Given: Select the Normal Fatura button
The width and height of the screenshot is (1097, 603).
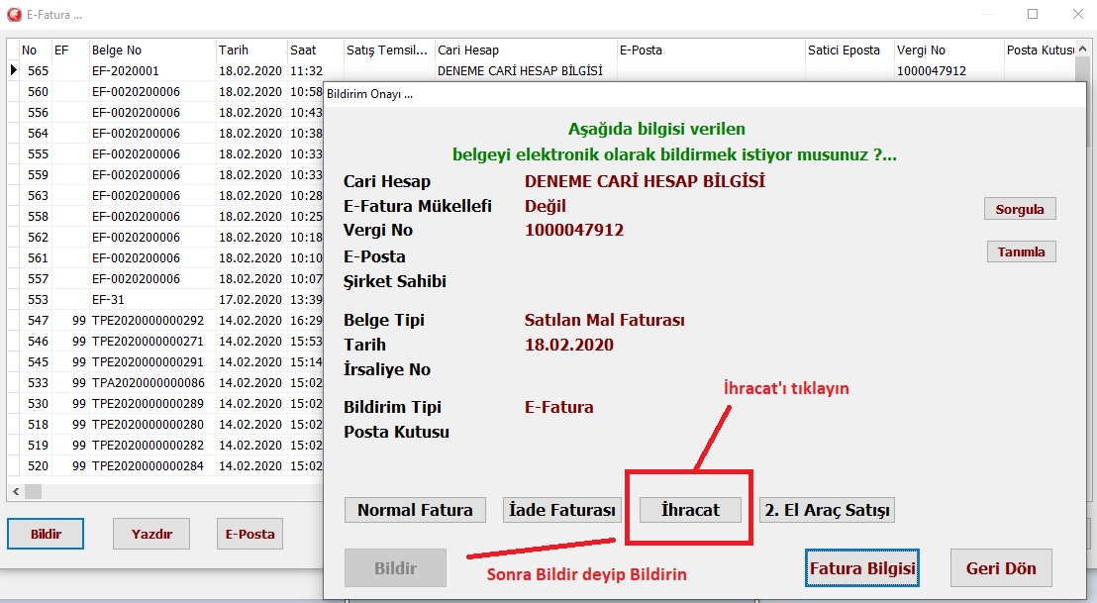Looking at the screenshot, I should point(415,510).
